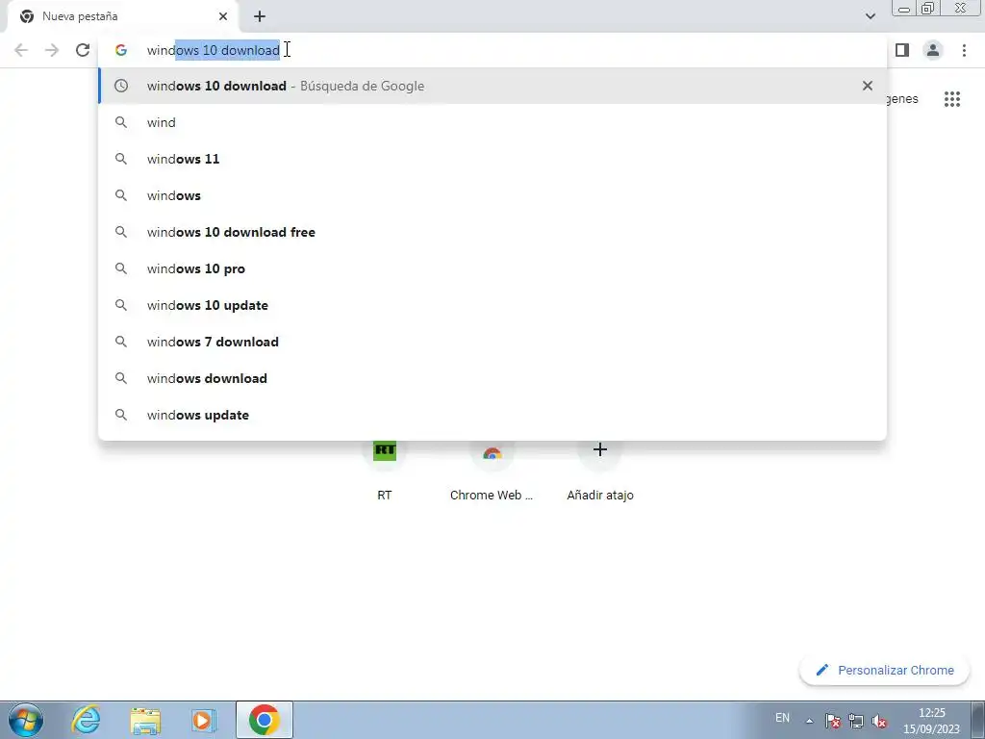Image resolution: width=985 pixels, height=739 pixels.
Task: Click search icon beside 'windows 10 pro'
Action: 121,268
